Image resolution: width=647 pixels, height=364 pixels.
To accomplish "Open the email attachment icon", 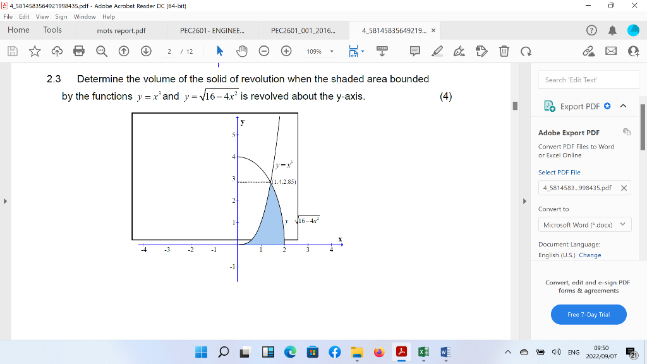I will coord(610,51).
